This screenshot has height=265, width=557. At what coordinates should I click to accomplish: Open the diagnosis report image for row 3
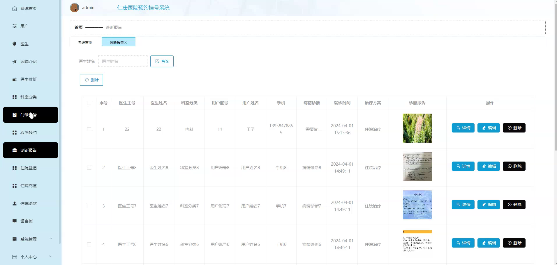tap(417, 205)
